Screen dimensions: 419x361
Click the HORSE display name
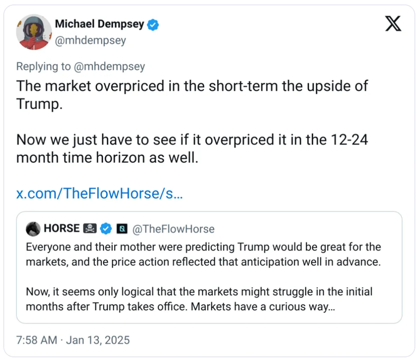62,228
